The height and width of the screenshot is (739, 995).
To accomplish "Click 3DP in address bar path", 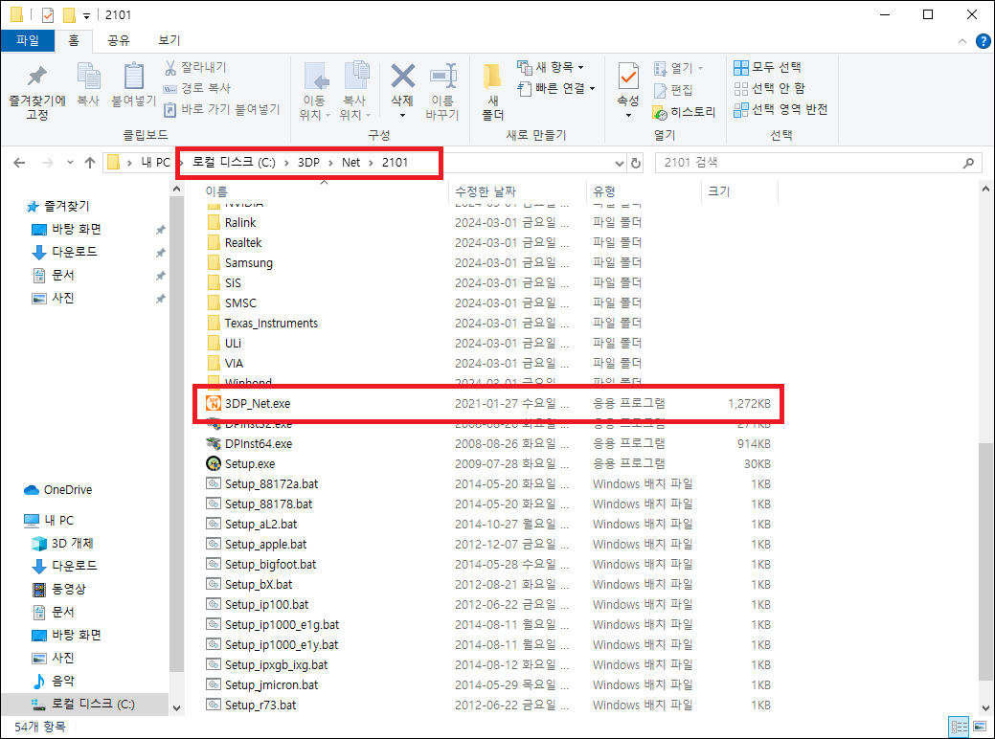I will (x=308, y=163).
